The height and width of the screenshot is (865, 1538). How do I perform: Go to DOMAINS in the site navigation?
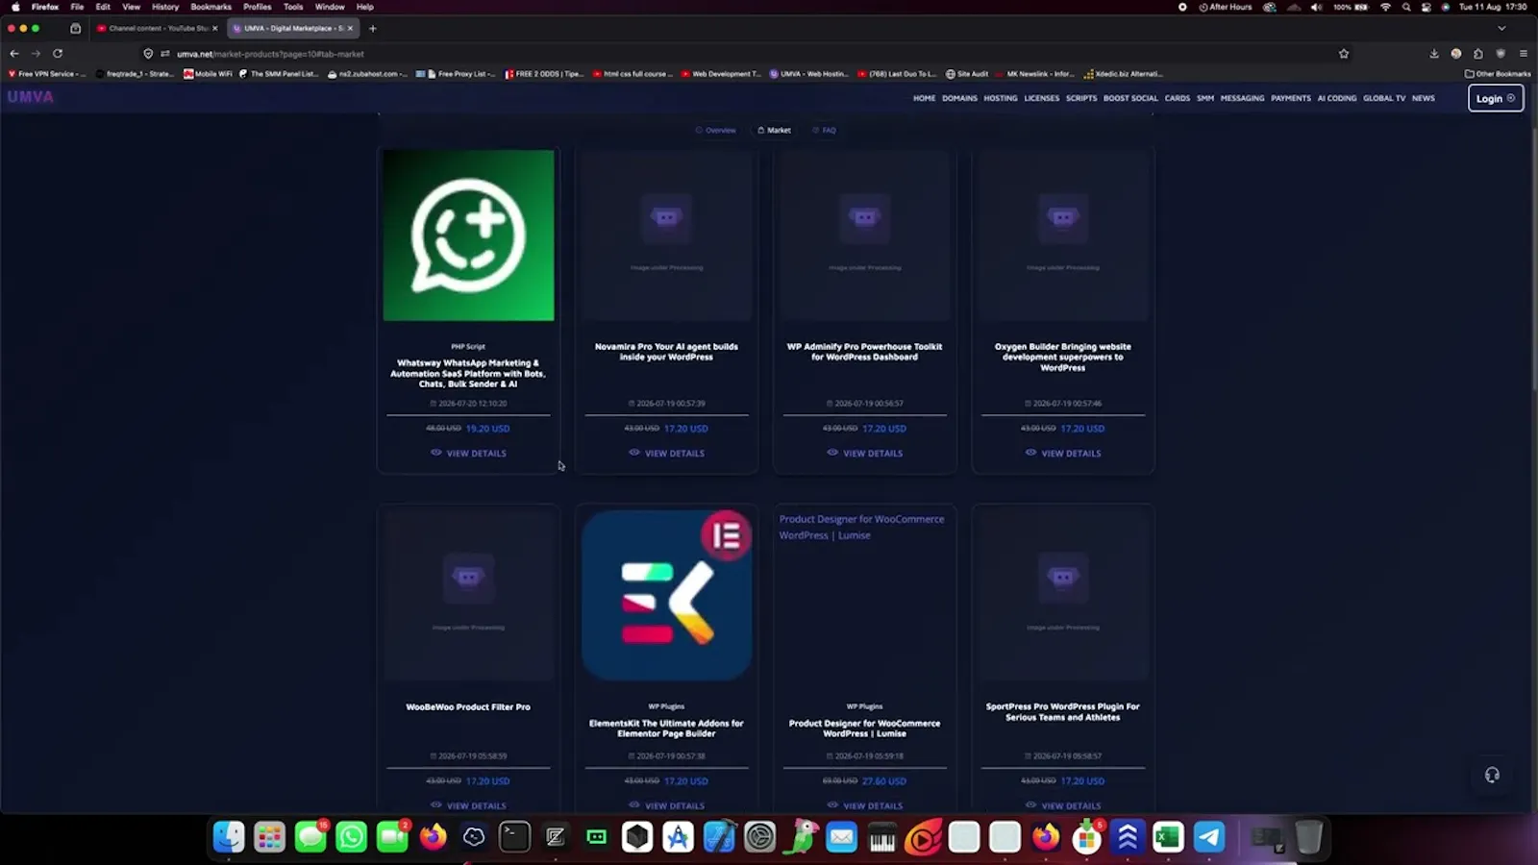point(959,98)
